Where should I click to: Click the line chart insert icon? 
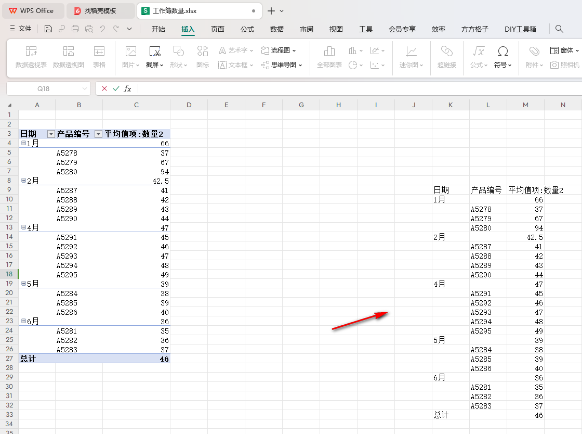pyautogui.click(x=375, y=50)
